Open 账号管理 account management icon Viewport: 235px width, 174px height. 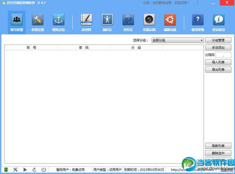pyautogui.click(x=16, y=20)
